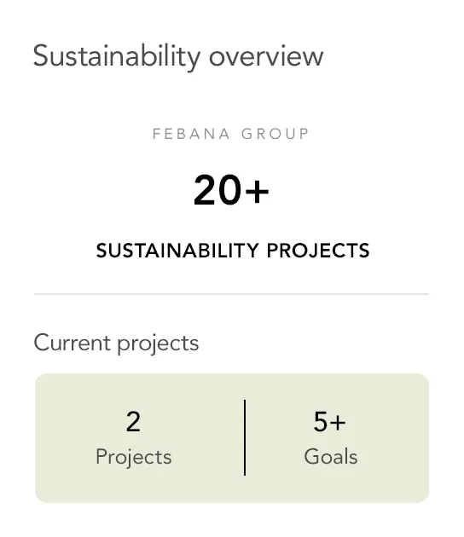Click the plus sign after 5
Screen dimensions: 464x537
338,422
